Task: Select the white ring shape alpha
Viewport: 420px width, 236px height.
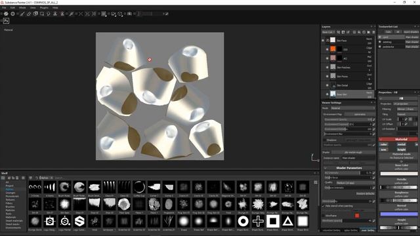Action: (x=243, y=222)
